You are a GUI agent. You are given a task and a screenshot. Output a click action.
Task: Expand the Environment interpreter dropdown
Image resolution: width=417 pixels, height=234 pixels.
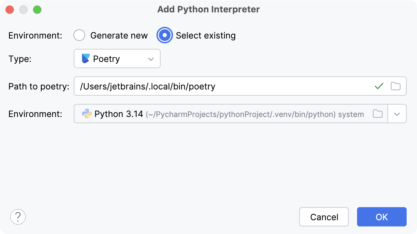point(397,114)
